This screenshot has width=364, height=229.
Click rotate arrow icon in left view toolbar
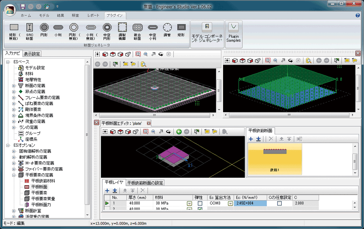coord(161,54)
